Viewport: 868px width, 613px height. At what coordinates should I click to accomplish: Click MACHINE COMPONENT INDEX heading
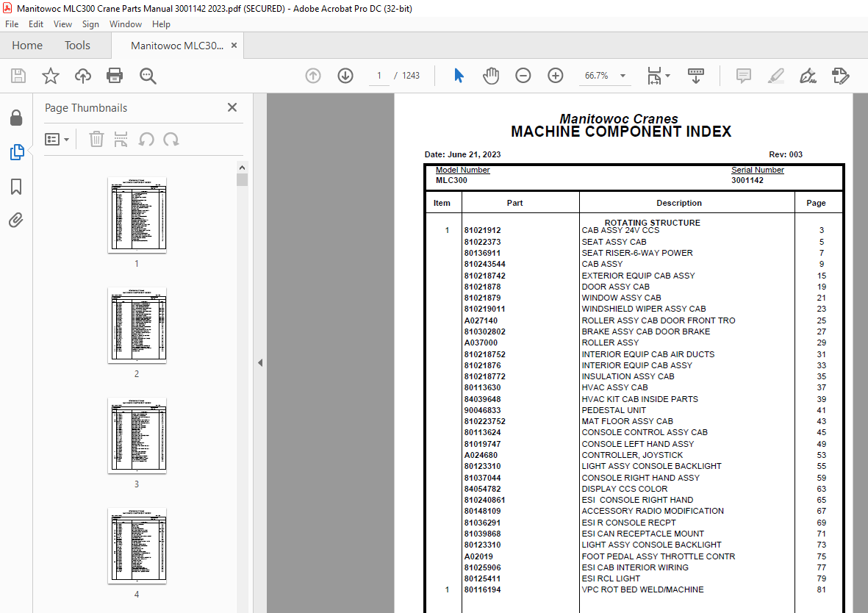(621, 132)
